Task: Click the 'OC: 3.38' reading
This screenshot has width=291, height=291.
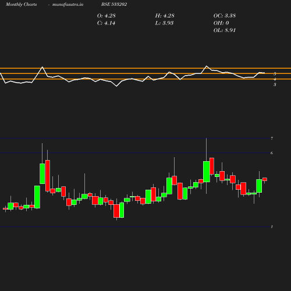Action: (x=225, y=16)
